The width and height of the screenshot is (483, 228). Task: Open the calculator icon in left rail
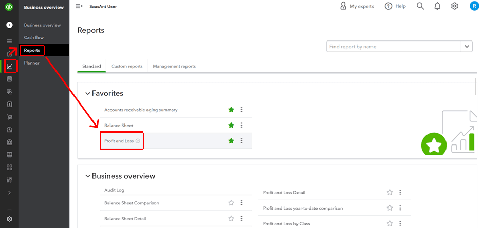click(9, 79)
